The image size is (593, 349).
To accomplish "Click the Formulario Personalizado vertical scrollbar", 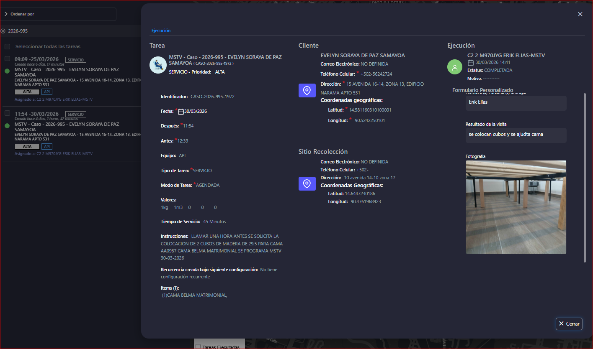I will click(585, 177).
